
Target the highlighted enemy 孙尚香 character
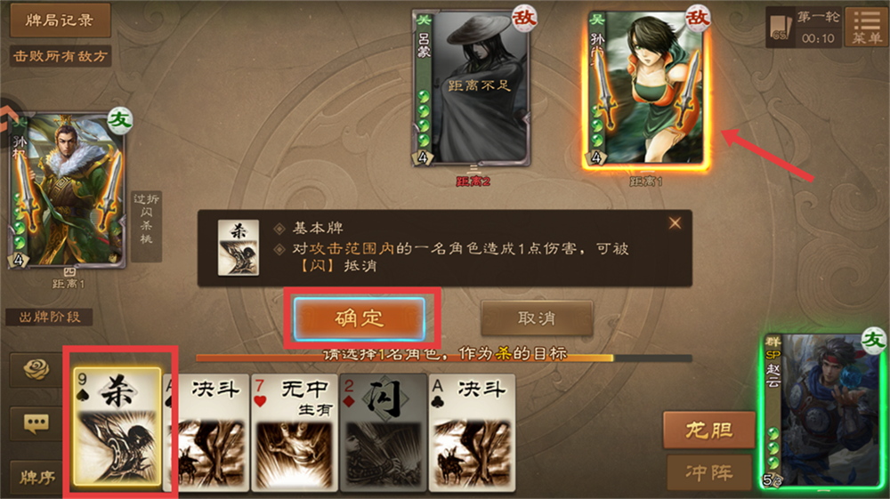[646, 90]
